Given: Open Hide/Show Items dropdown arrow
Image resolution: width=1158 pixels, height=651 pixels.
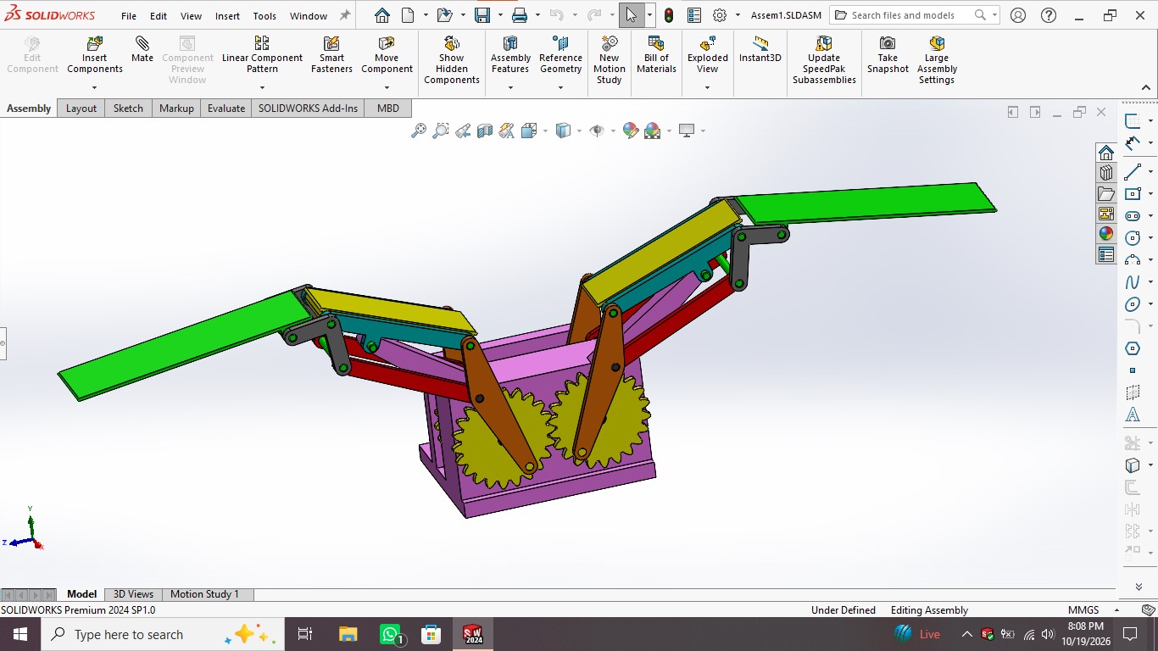Looking at the screenshot, I should (x=612, y=131).
